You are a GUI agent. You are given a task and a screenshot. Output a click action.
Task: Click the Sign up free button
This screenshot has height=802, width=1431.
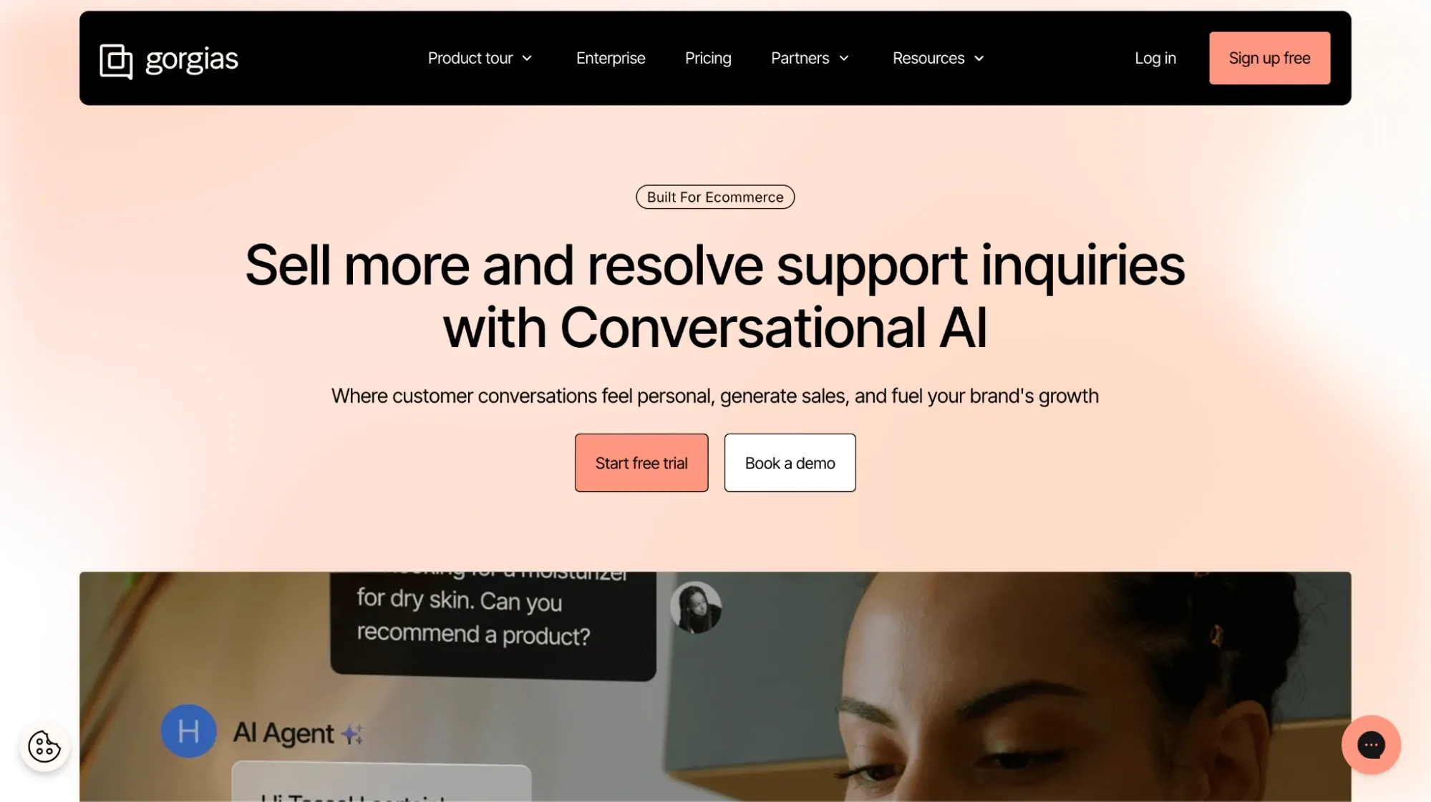1269,58
